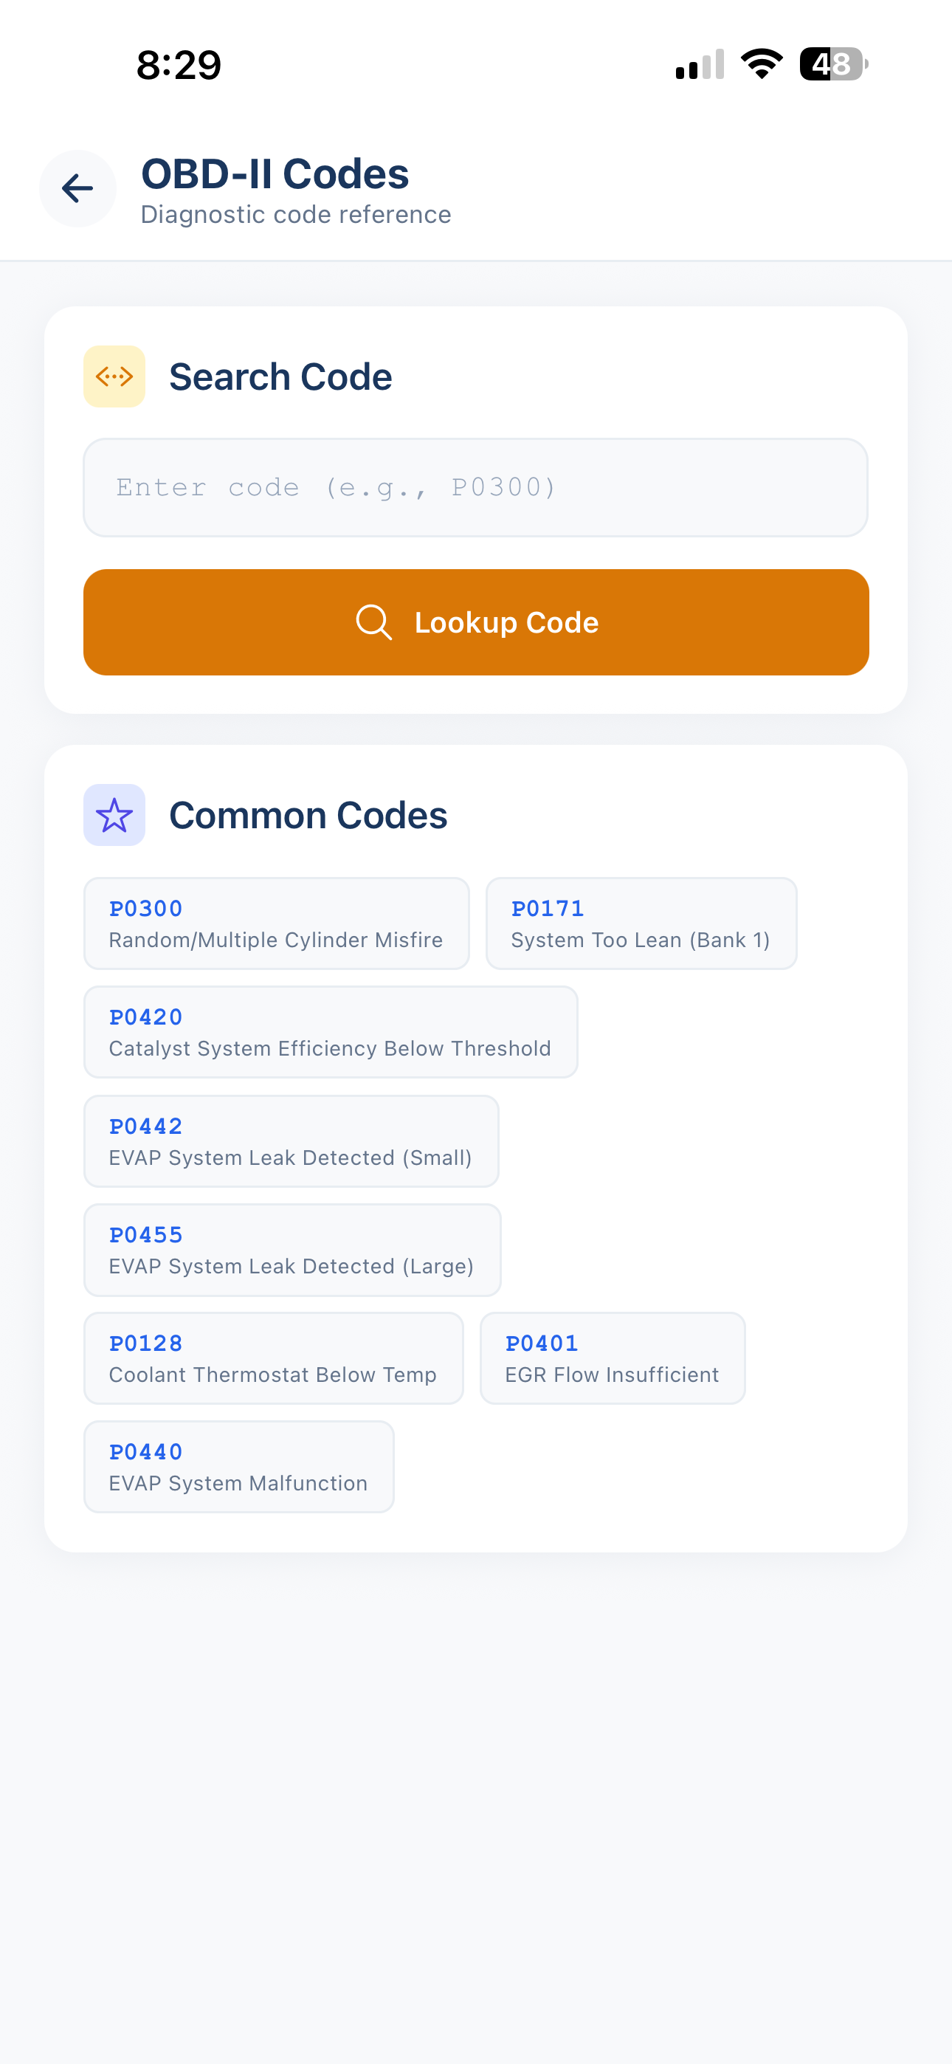The width and height of the screenshot is (952, 2064).
Task: Tap the Common Codes star icon
Action: [x=114, y=815]
